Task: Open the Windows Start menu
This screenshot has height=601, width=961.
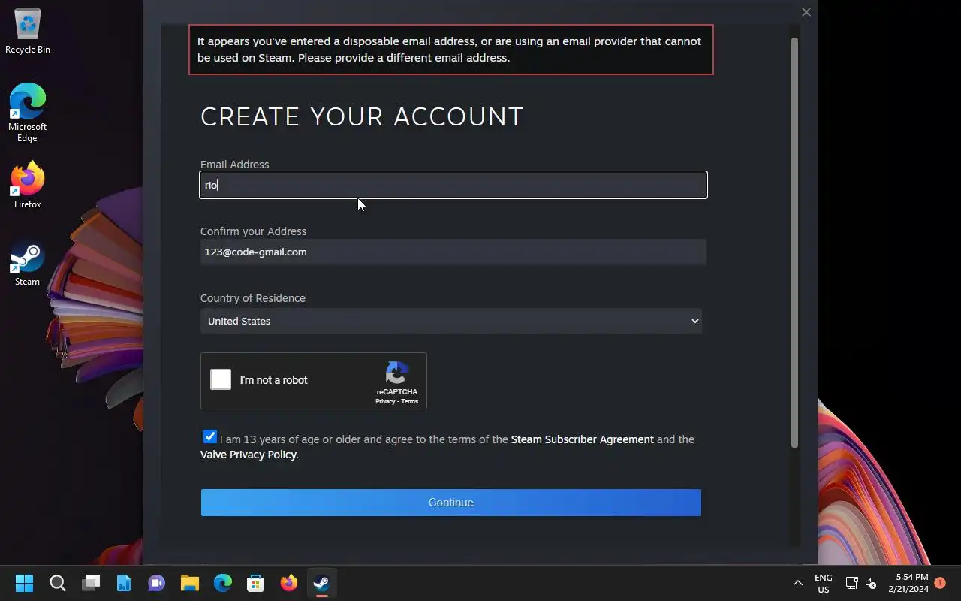Action: pyautogui.click(x=24, y=583)
